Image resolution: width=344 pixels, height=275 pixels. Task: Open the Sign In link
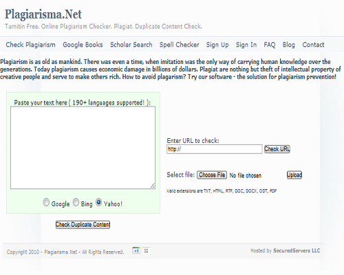coord(246,45)
